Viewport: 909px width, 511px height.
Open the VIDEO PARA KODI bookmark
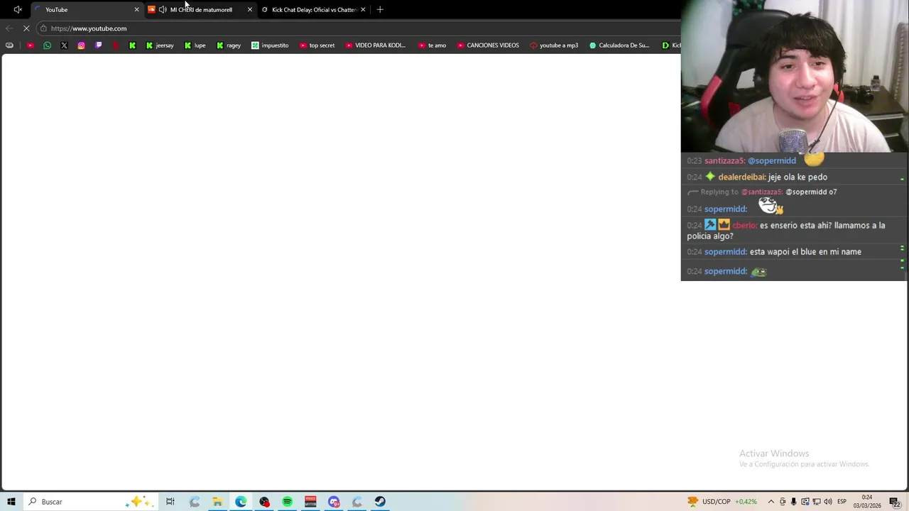376,45
